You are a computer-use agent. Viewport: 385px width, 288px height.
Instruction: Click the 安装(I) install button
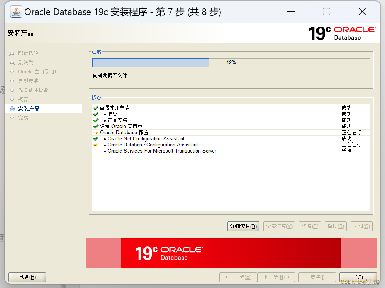[317, 277]
